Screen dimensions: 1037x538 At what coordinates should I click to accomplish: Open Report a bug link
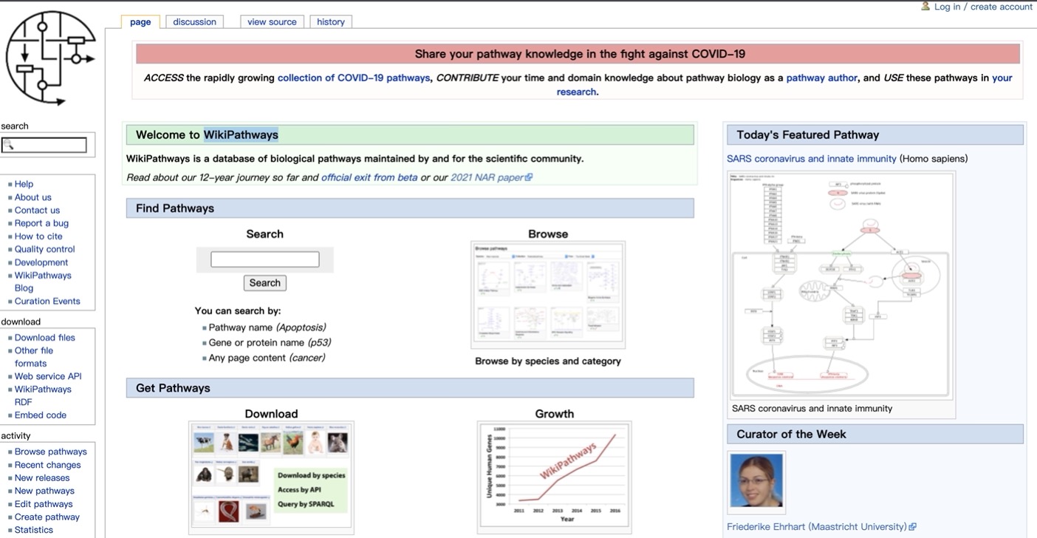click(41, 223)
